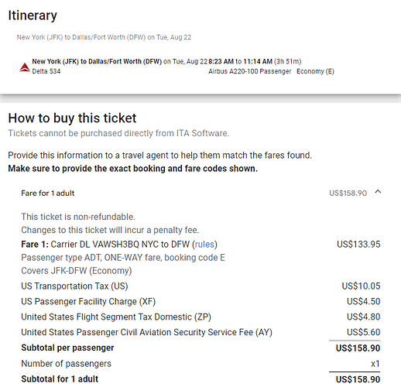Click the US Transportation Tax (US) row
The height and width of the screenshot is (387, 401).
coord(200,286)
